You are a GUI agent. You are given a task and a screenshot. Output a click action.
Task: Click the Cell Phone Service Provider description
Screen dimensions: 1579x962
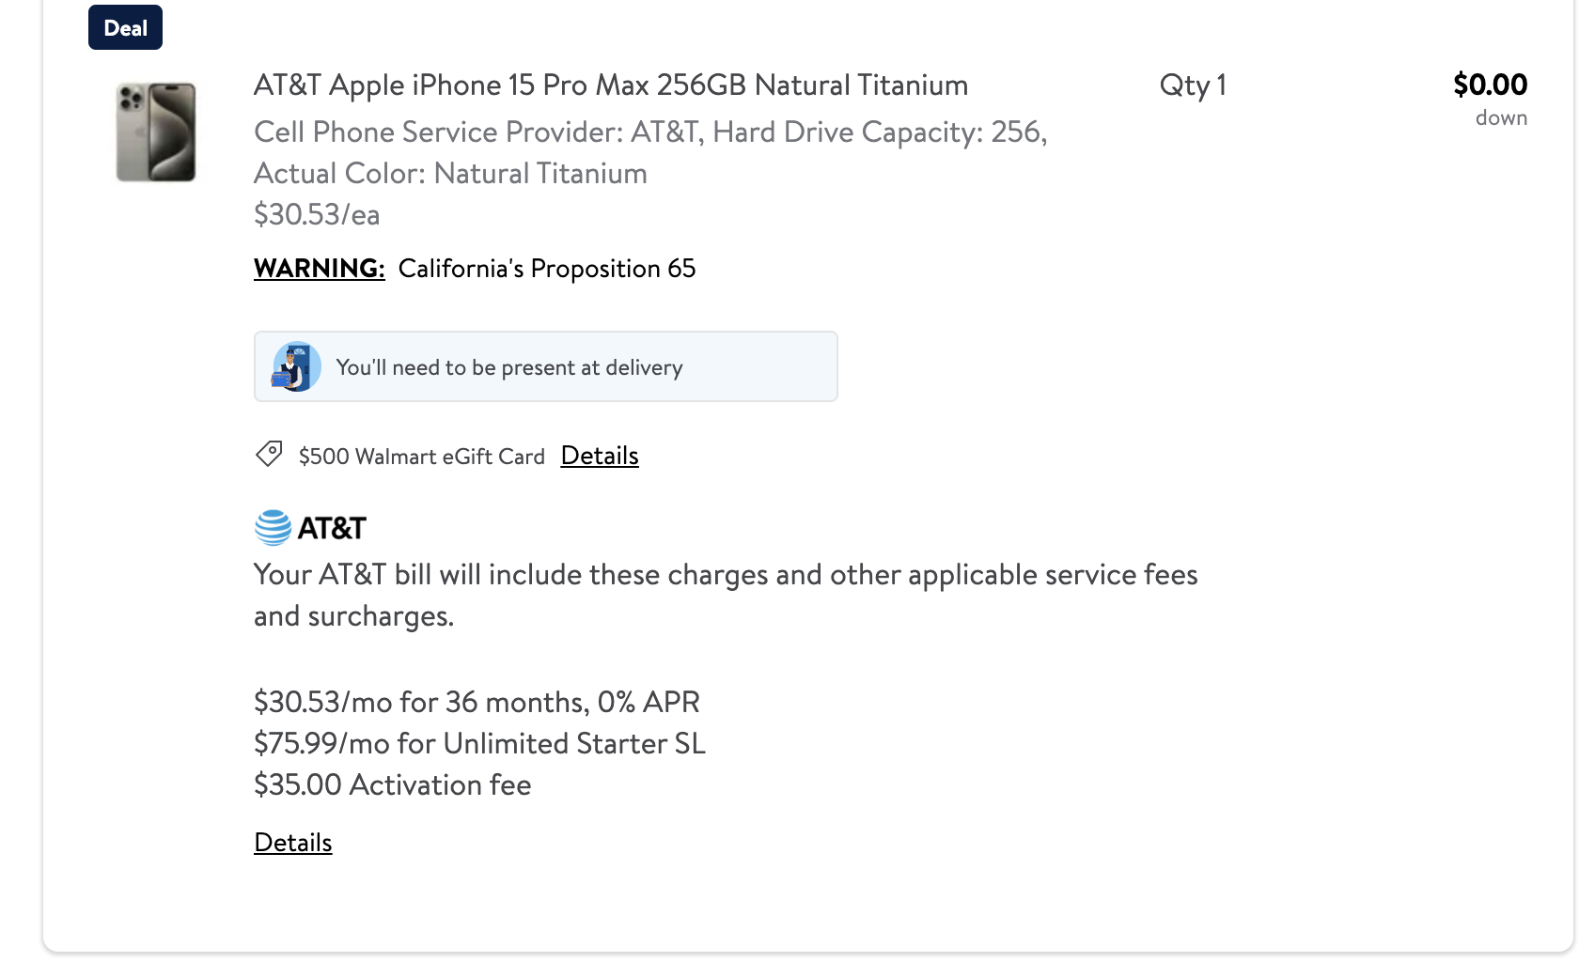pyautogui.click(x=650, y=153)
